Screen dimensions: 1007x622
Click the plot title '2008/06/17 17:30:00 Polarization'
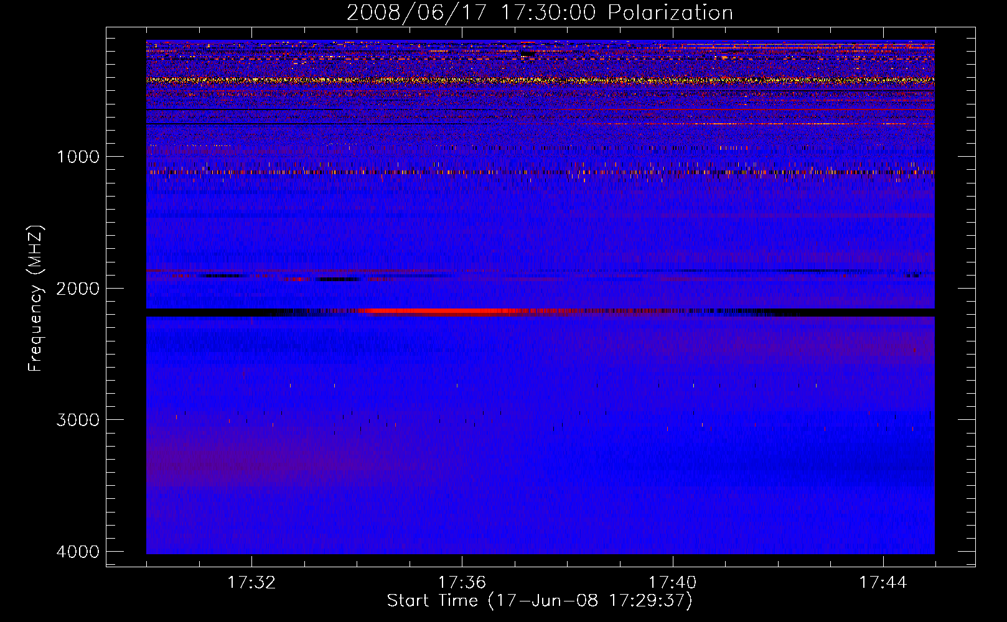coord(540,13)
